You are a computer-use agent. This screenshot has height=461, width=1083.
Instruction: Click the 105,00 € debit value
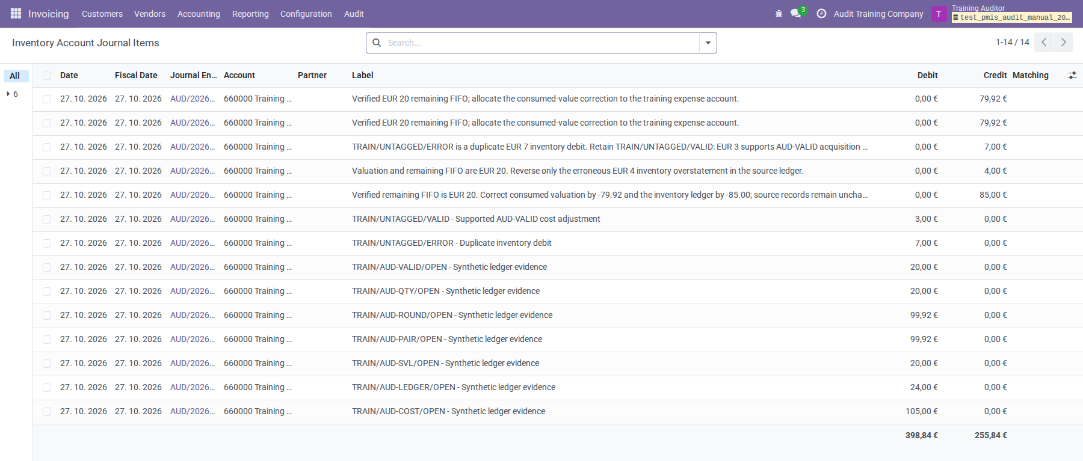click(x=922, y=411)
